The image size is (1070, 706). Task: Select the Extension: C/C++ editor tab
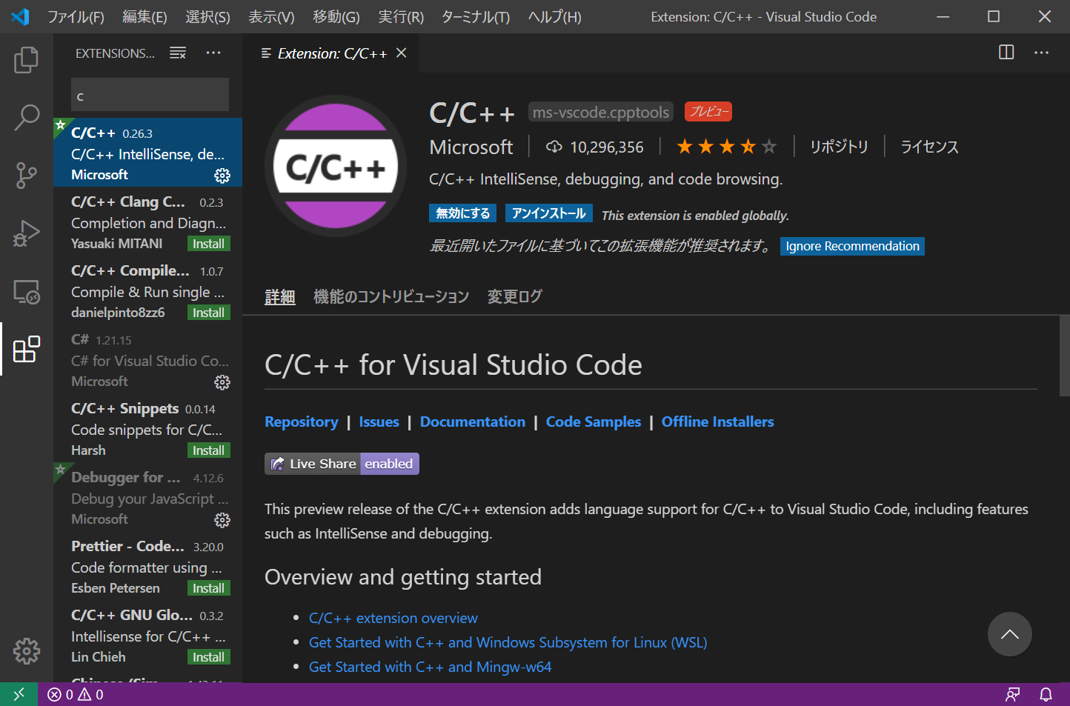[x=330, y=53]
